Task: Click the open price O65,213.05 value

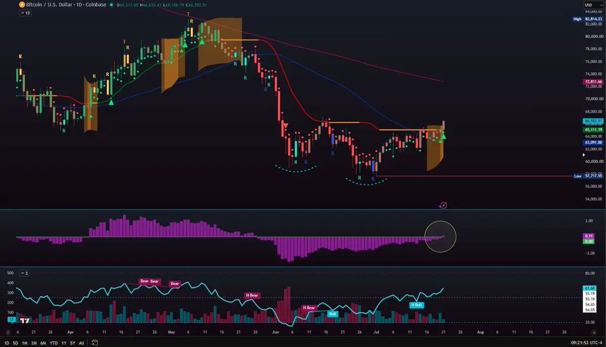Action: [x=127, y=5]
